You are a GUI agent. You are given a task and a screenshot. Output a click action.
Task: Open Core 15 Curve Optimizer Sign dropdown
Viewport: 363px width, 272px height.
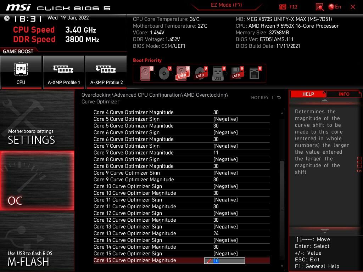tap(225, 254)
